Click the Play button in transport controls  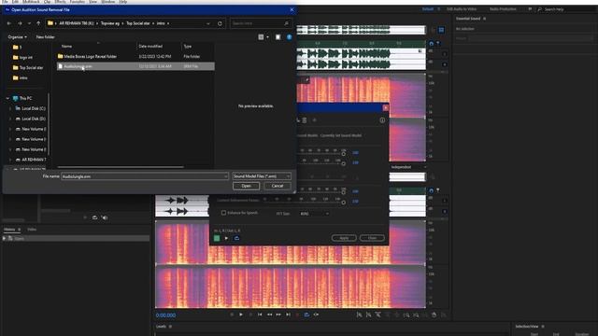point(241,315)
